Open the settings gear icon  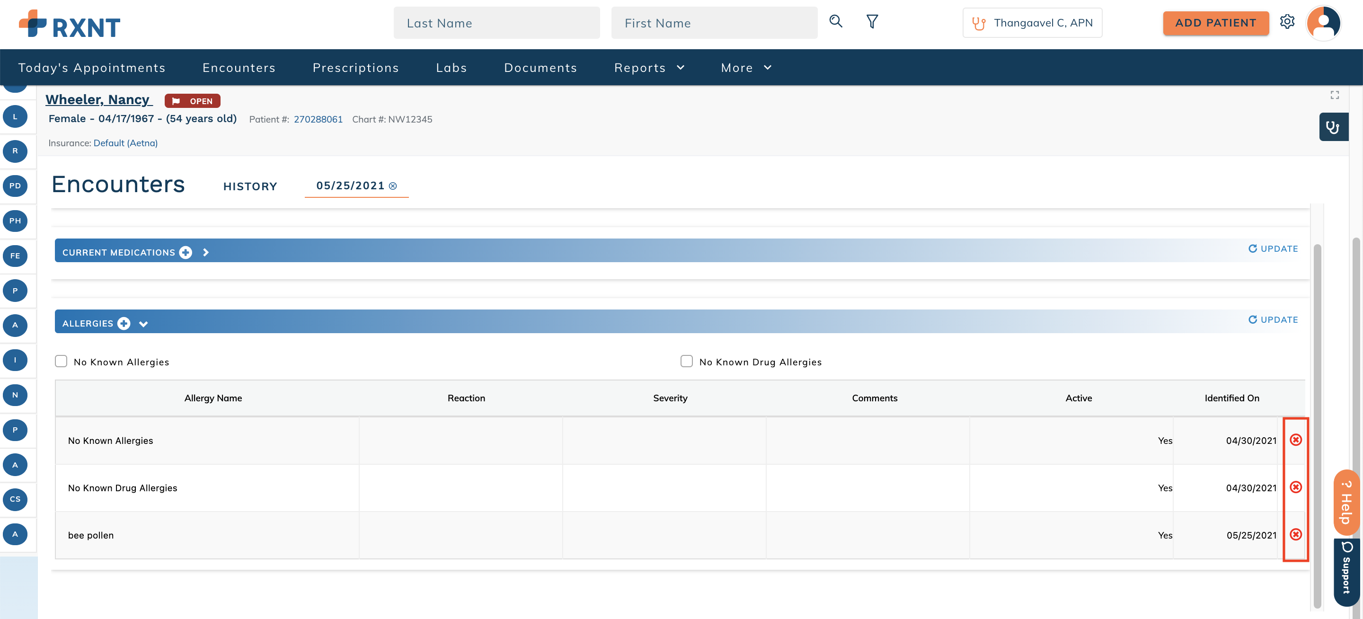[x=1287, y=22]
